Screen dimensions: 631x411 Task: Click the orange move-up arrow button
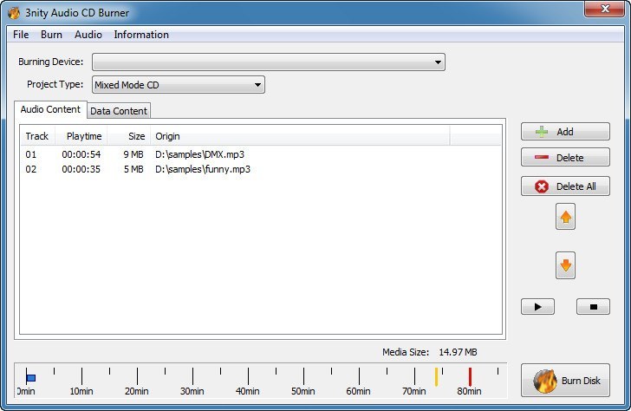[565, 217]
